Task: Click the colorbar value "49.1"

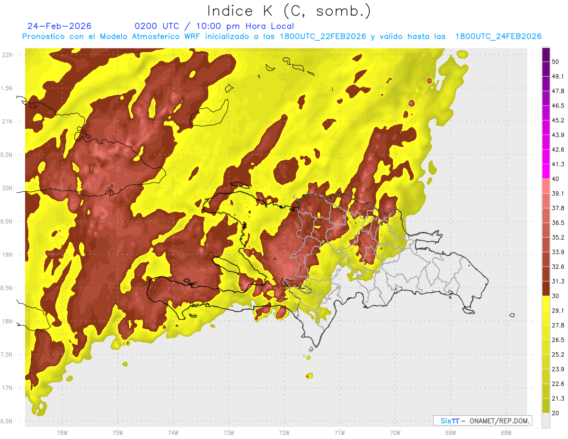Action: click(558, 76)
